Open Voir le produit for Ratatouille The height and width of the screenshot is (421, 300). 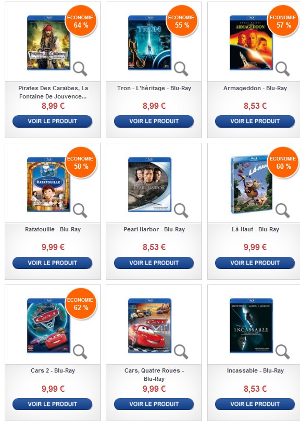tap(52, 263)
